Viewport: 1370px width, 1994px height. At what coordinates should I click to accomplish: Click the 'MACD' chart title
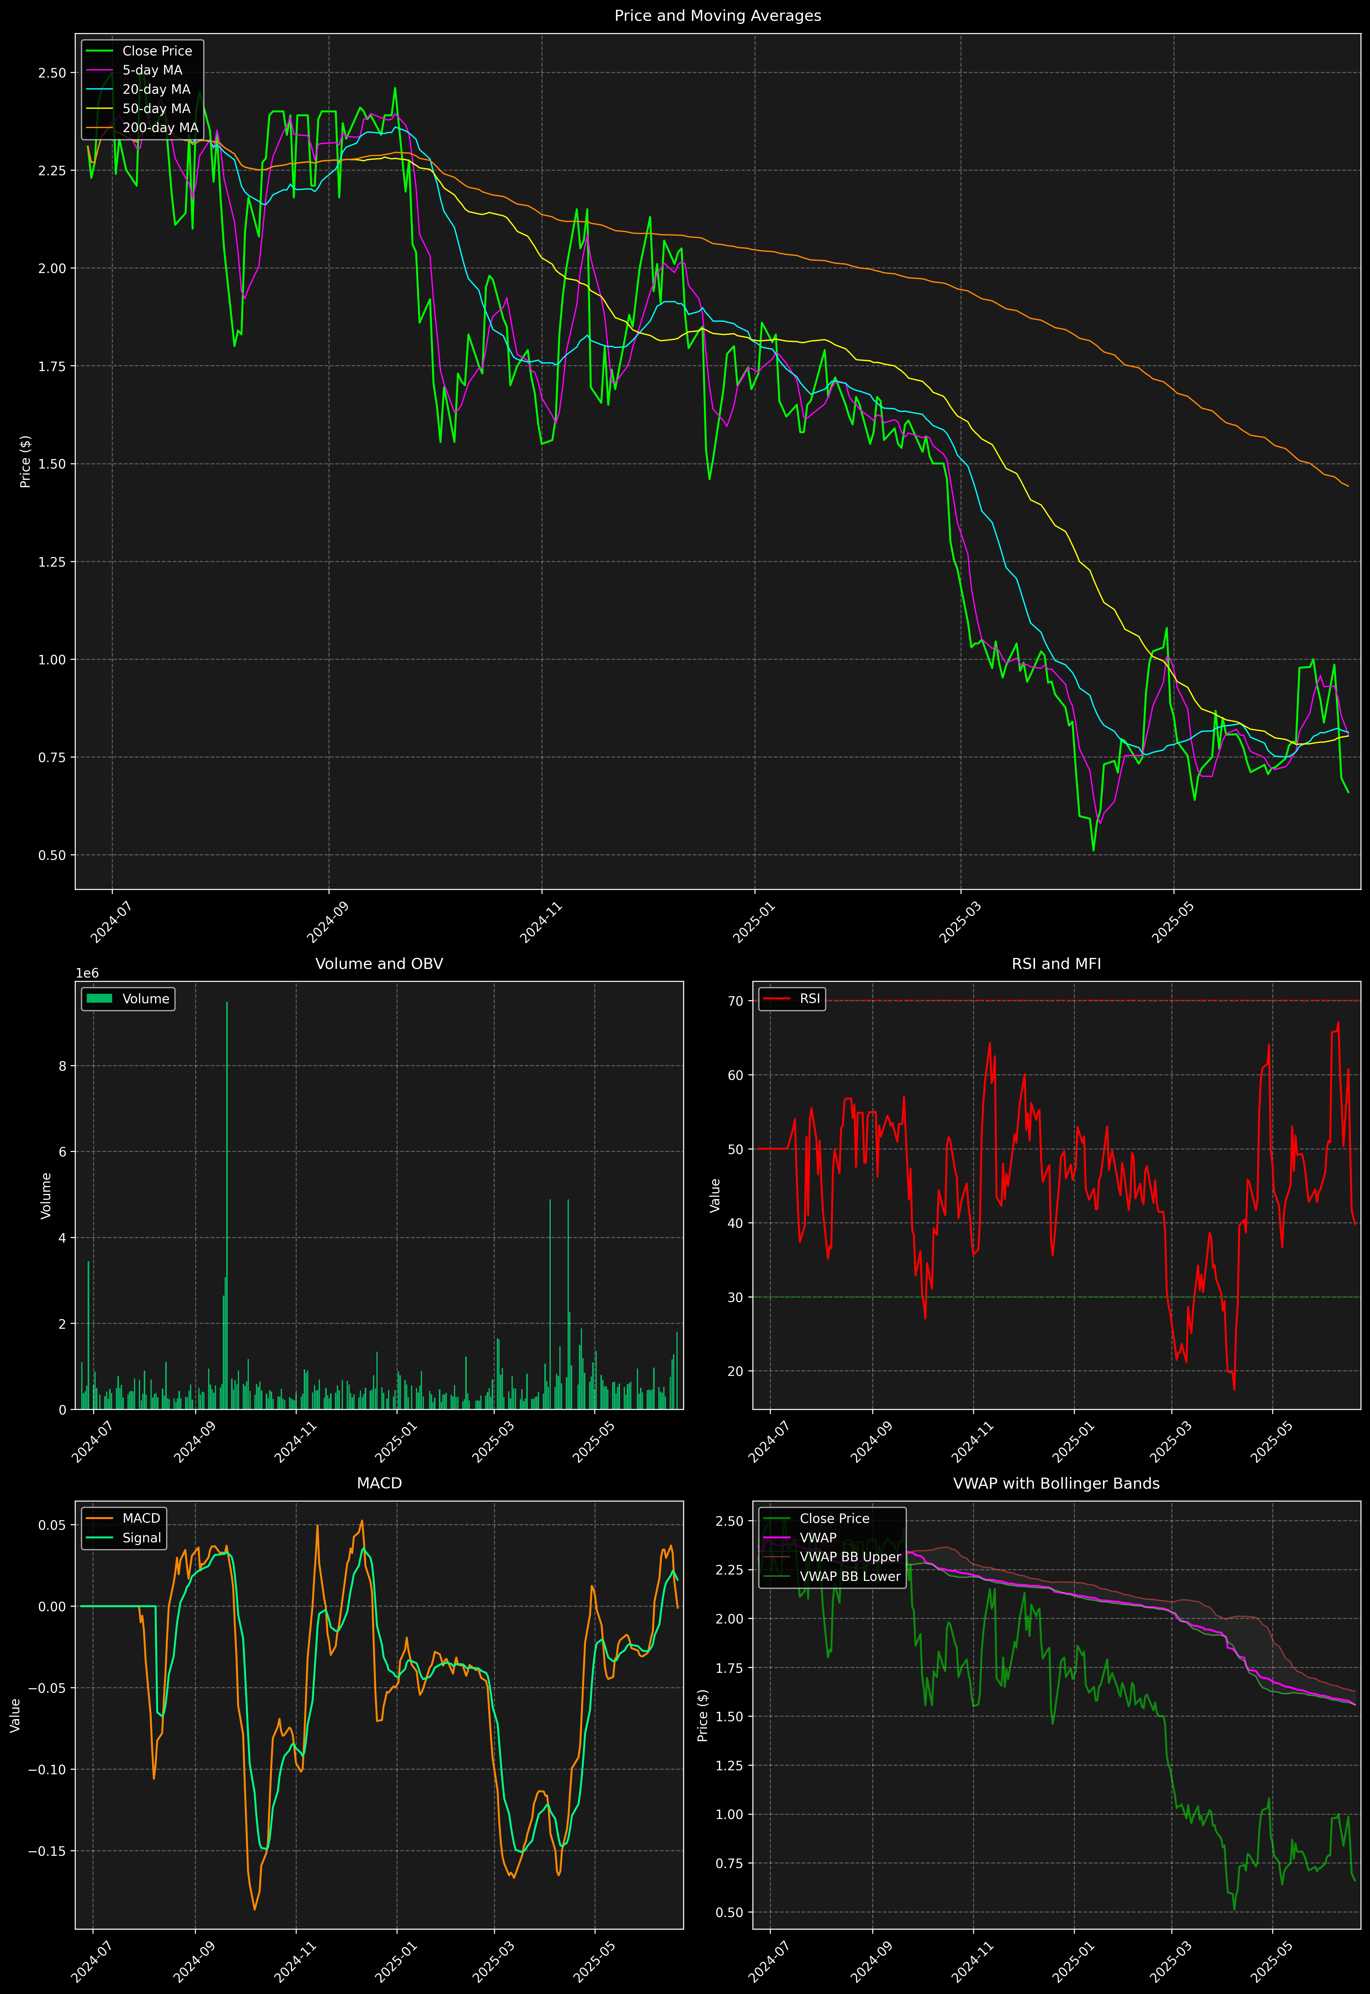click(379, 1483)
